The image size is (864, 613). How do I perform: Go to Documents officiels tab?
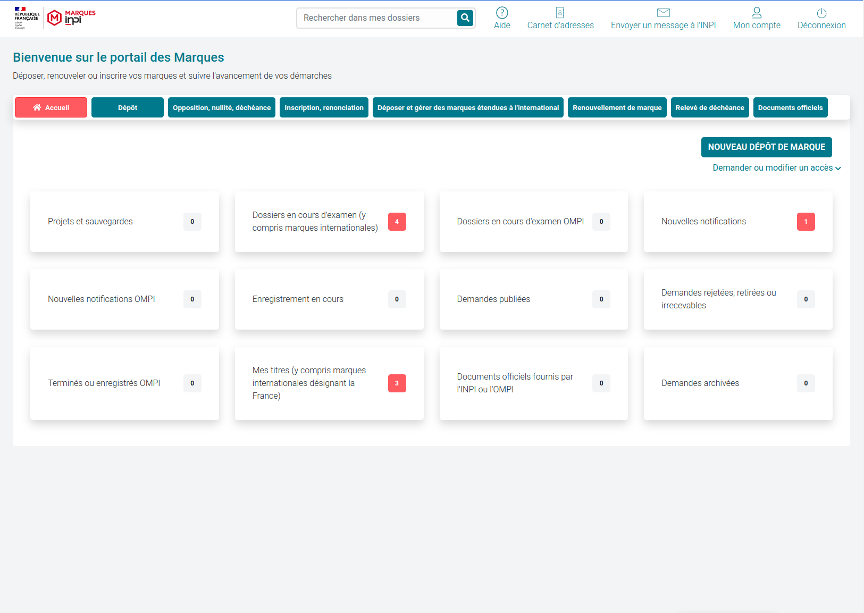[790, 107]
